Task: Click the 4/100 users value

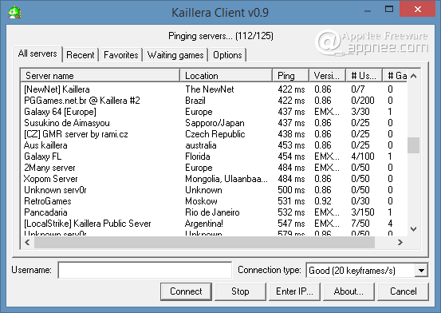Action: click(x=363, y=156)
